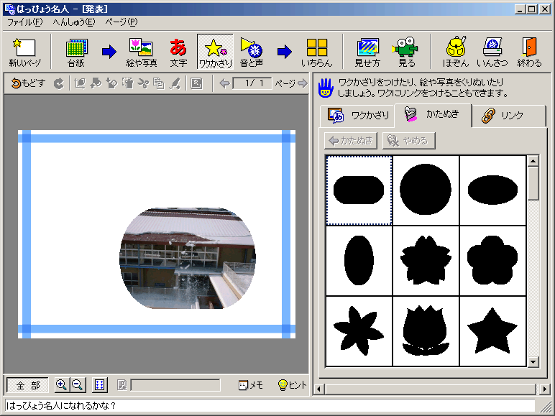
Task: Choose the circle cutout shape
Action: pos(425,190)
